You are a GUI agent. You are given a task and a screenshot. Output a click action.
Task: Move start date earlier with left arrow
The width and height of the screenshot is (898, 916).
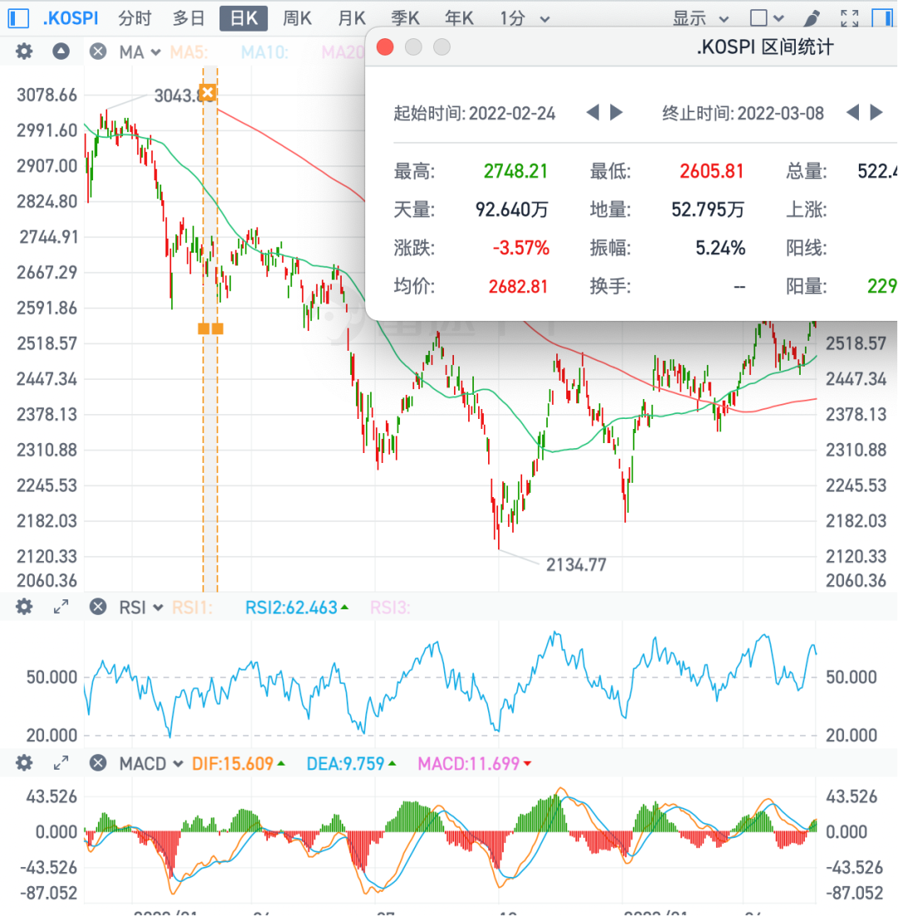593,112
